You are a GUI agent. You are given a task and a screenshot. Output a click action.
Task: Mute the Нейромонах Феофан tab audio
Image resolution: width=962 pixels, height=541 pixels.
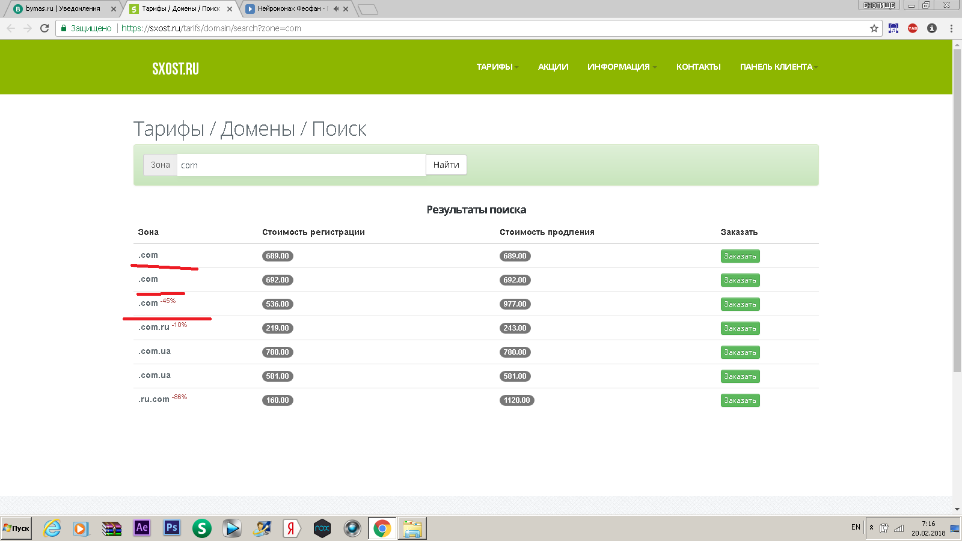coord(336,9)
